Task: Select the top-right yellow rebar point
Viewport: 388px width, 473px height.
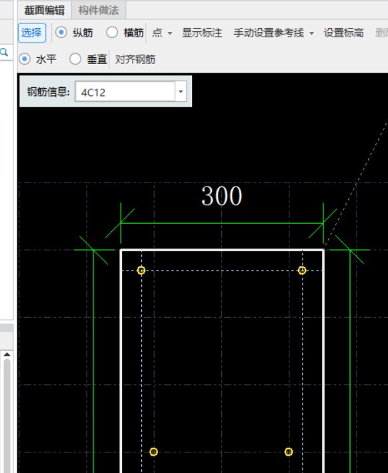Action: 302,270
